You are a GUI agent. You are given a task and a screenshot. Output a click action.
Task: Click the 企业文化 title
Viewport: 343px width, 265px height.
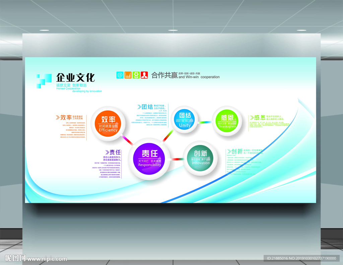(75, 77)
